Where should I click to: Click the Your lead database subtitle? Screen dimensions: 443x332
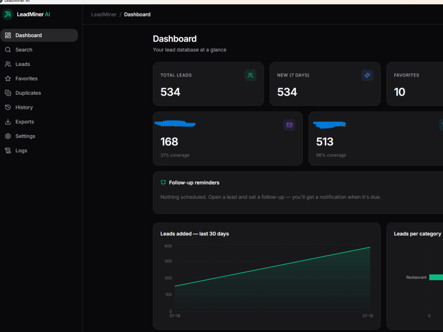pos(190,50)
